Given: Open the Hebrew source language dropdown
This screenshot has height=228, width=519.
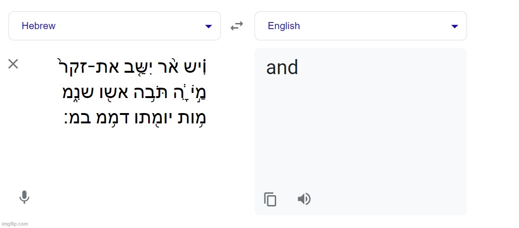Looking at the screenshot, I should [114, 26].
